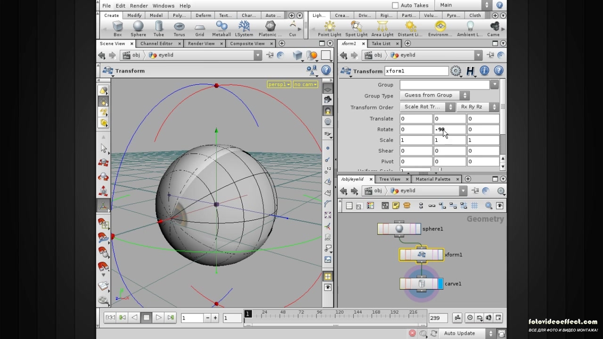This screenshot has height=339, width=603.
Task: Click the end frame field 239
Action: pos(438,318)
